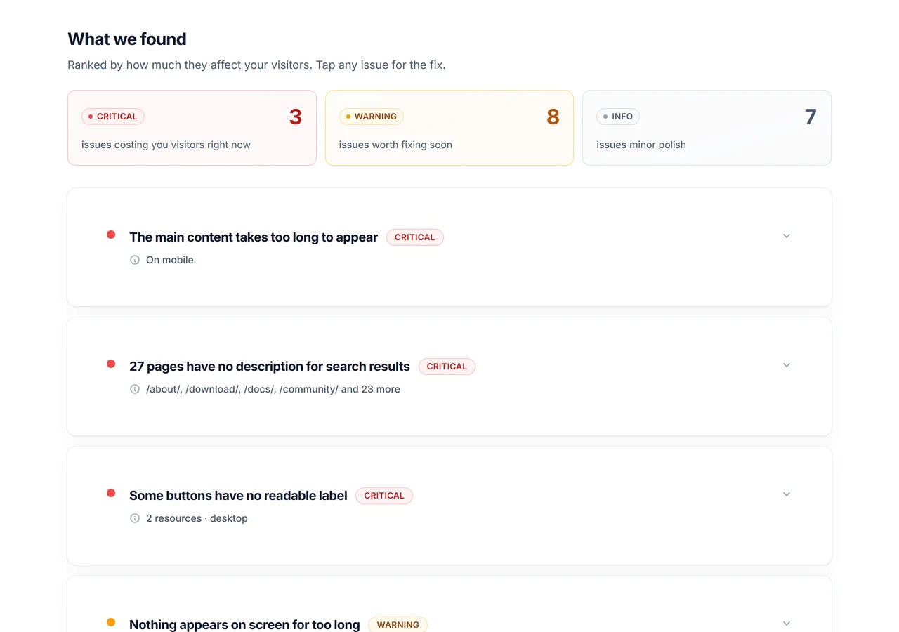Click the CRITICAL badge next to main content title
Screen dimensions: 899x632
tap(415, 237)
